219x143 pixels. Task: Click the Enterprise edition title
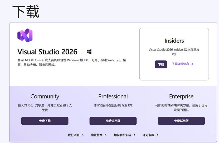coord(181,96)
